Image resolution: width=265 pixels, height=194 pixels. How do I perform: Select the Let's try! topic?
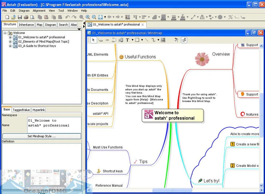(x=209, y=181)
